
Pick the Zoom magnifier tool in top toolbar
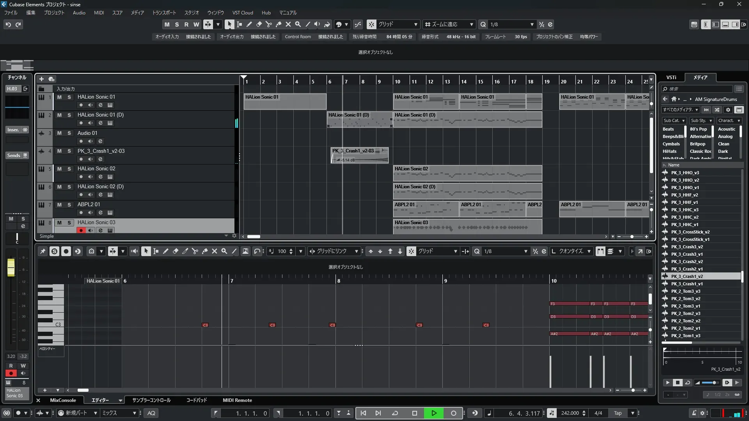tap(298, 24)
